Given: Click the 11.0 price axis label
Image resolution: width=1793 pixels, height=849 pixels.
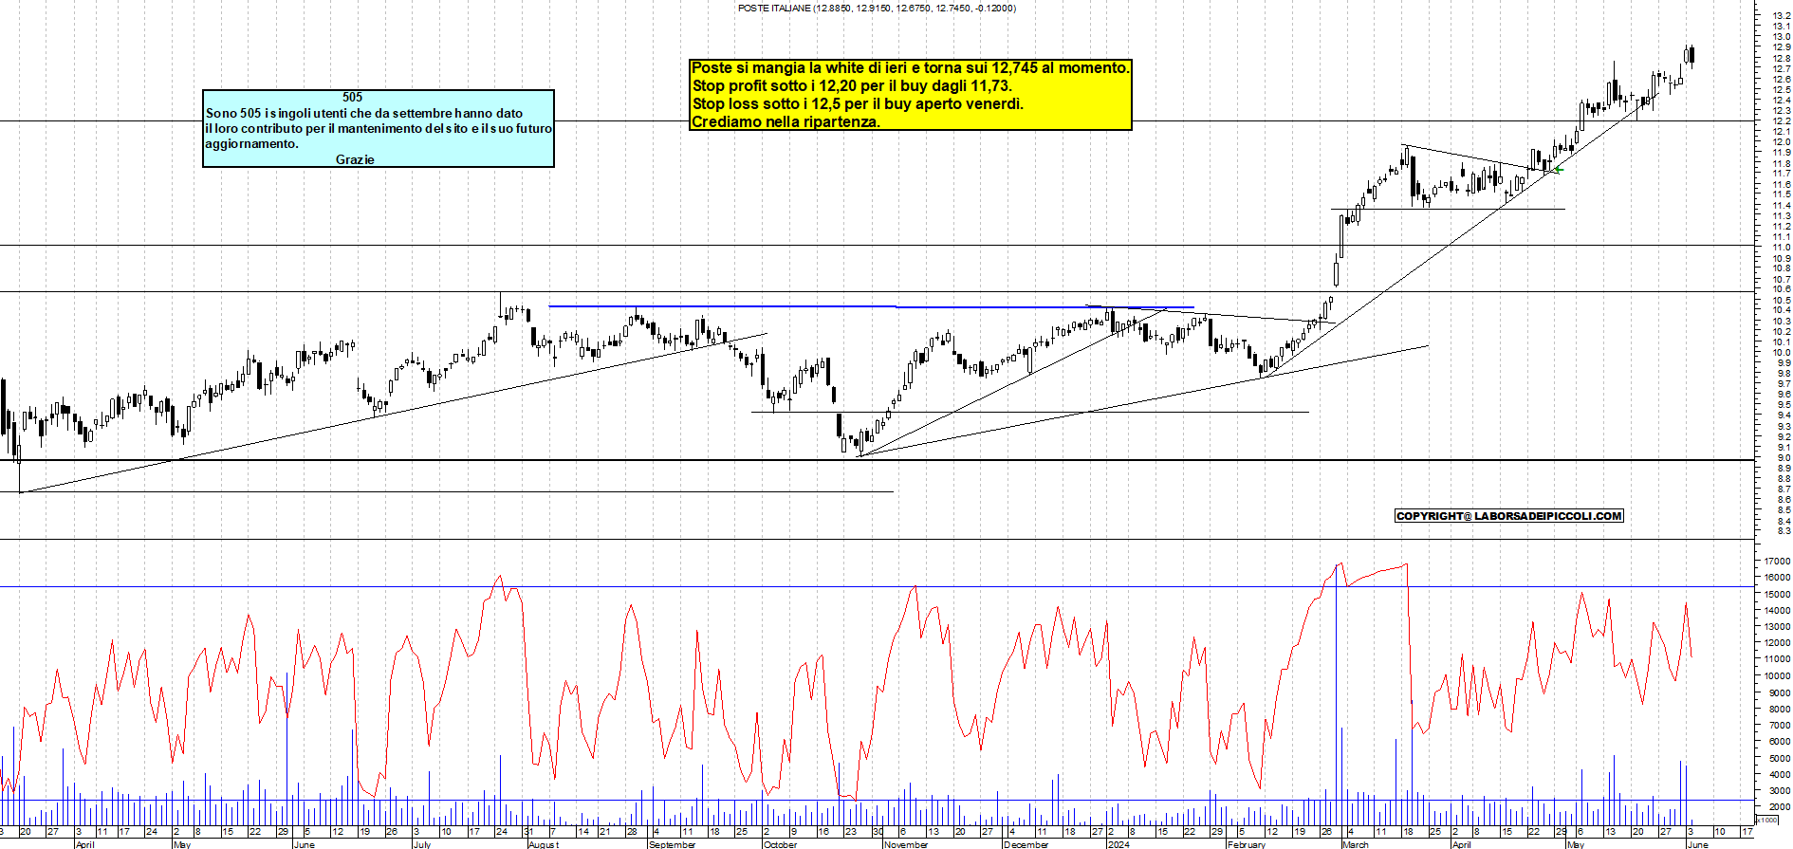Looking at the screenshot, I should click(x=1782, y=247).
